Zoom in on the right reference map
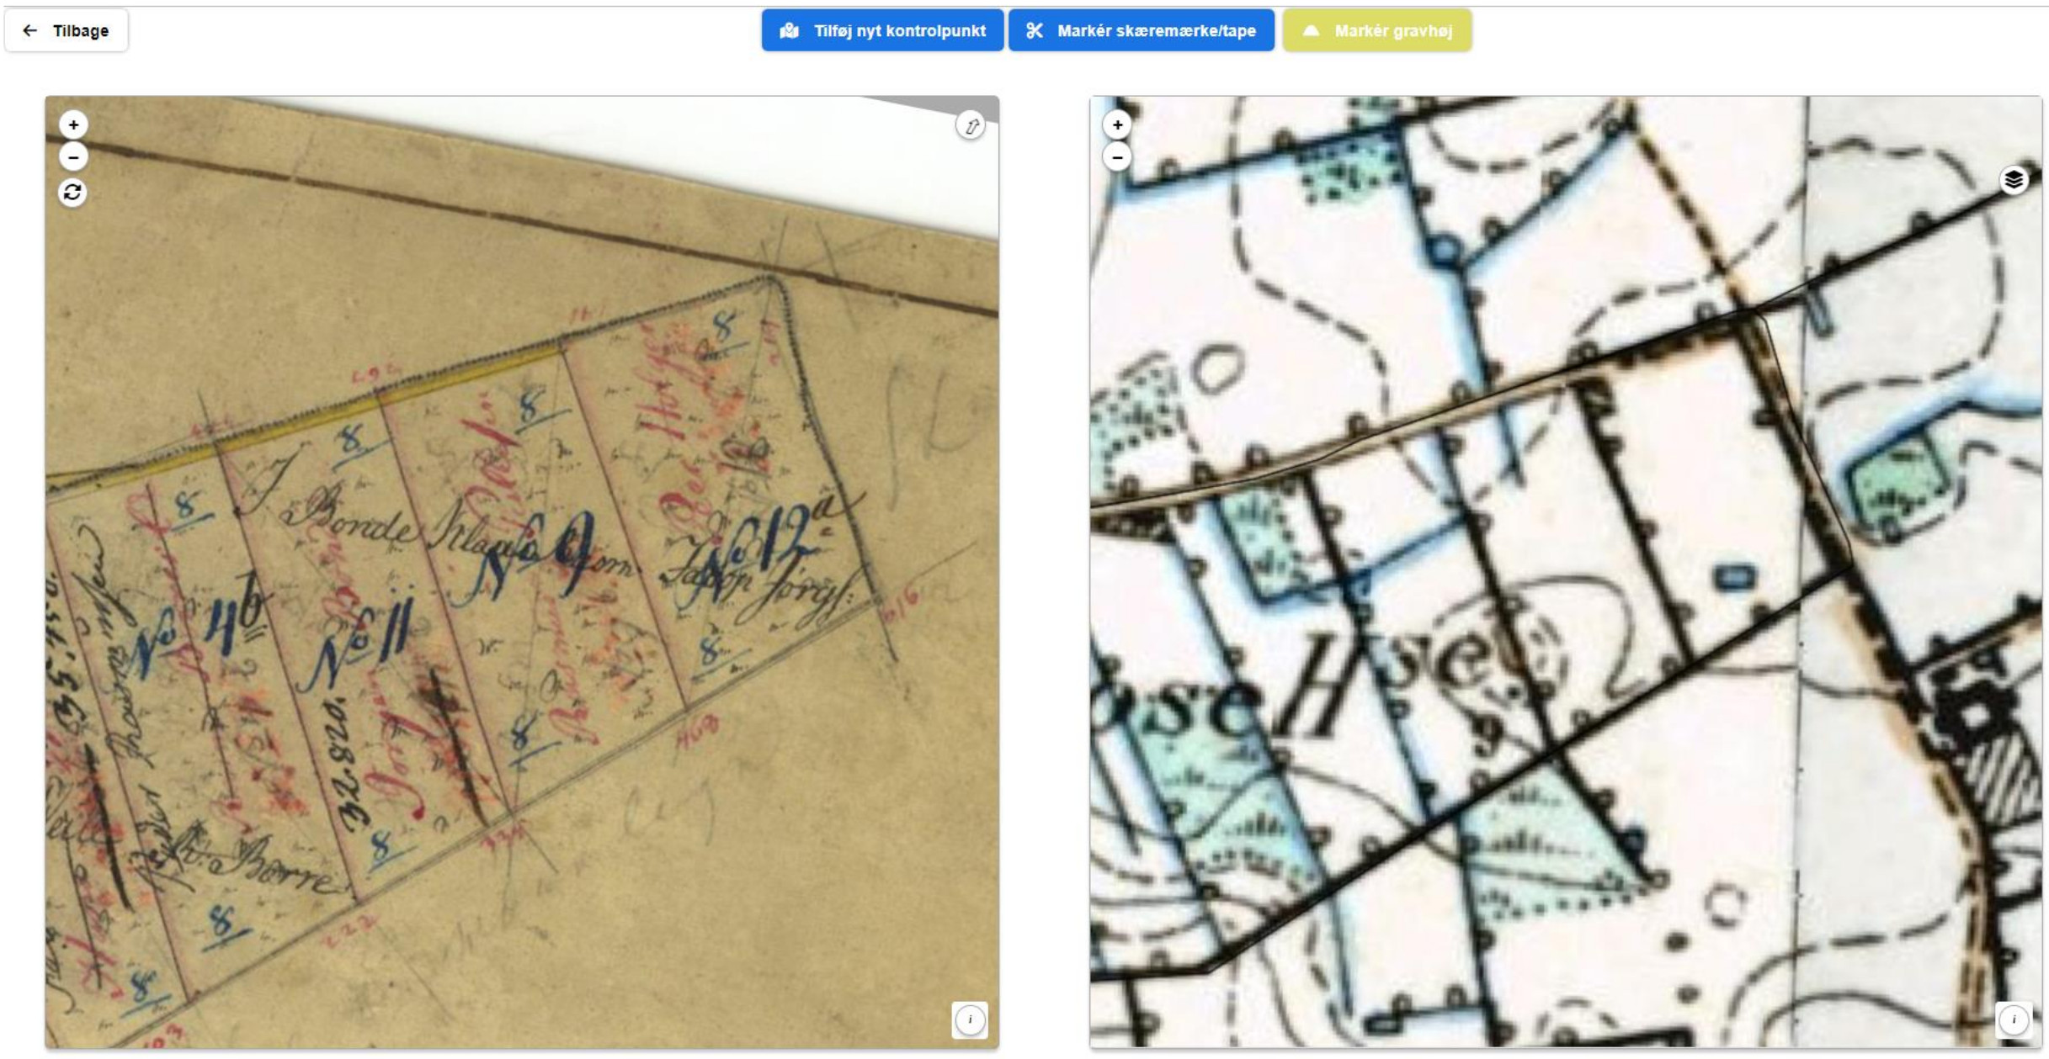The height and width of the screenshot is (1059, 2049). [1117, 124]
